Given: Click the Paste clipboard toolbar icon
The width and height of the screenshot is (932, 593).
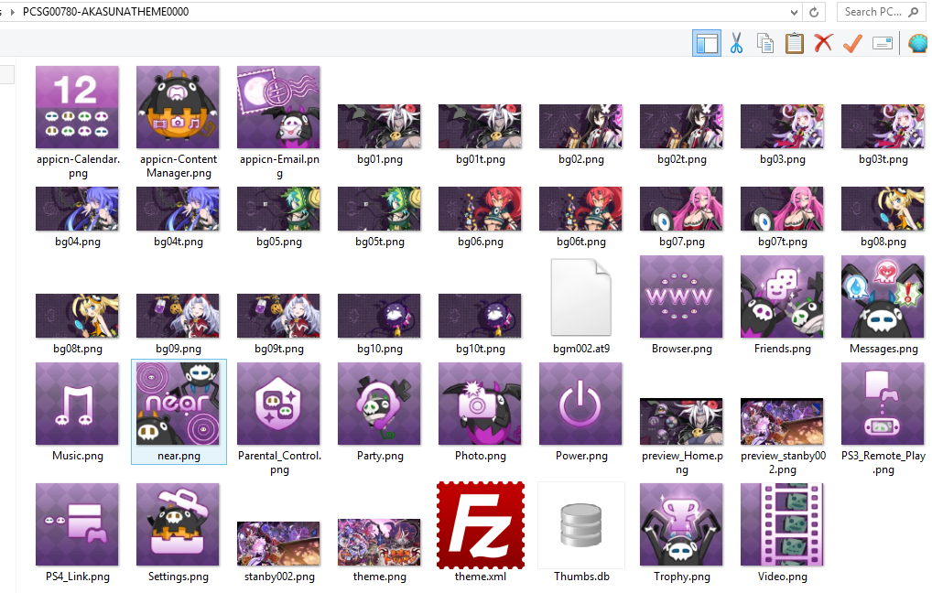Looking at the screenshot, I should coord(794,43).
